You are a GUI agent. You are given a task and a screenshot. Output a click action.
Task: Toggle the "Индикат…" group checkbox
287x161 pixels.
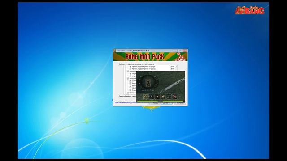pos(128,72)
